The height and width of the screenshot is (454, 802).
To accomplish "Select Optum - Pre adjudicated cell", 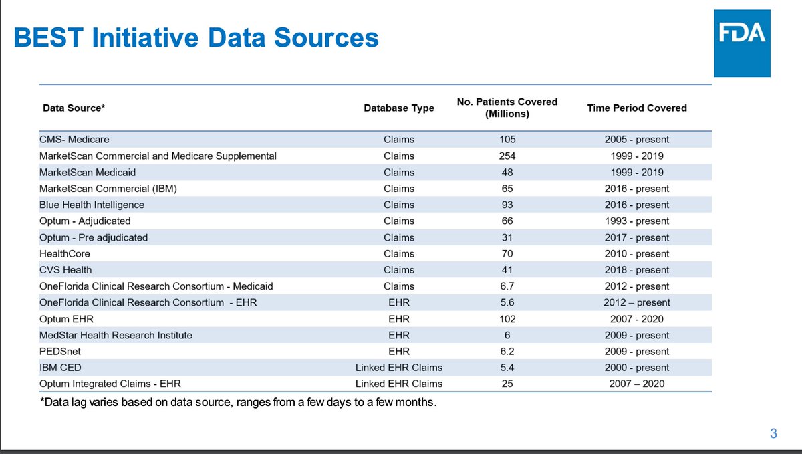I will (94, 237).
